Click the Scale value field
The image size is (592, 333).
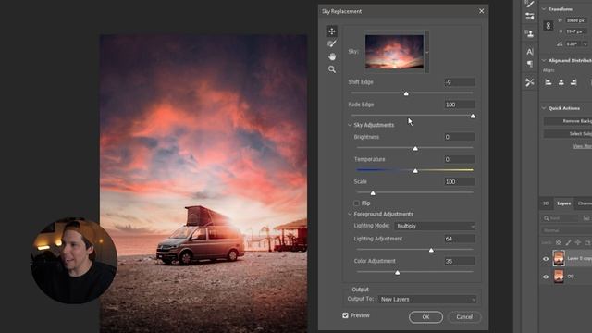(x=459, y=181)
